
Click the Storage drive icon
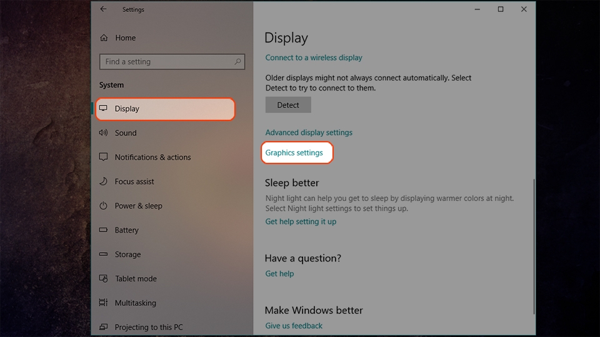103,254
